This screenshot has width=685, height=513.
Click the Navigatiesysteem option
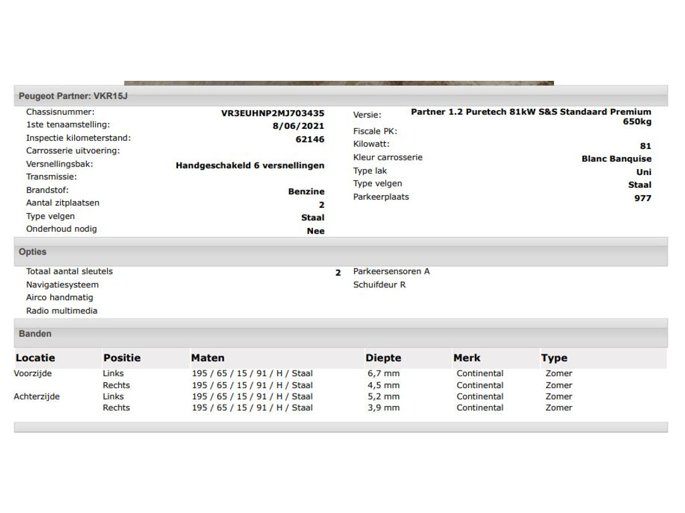pyautogui.click(x=62, y=285)
